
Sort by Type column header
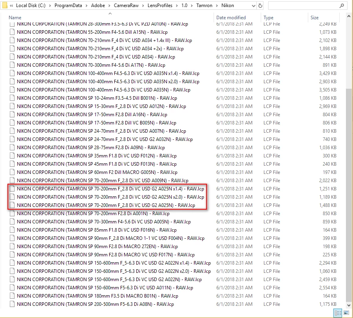[x=268, y=18]
